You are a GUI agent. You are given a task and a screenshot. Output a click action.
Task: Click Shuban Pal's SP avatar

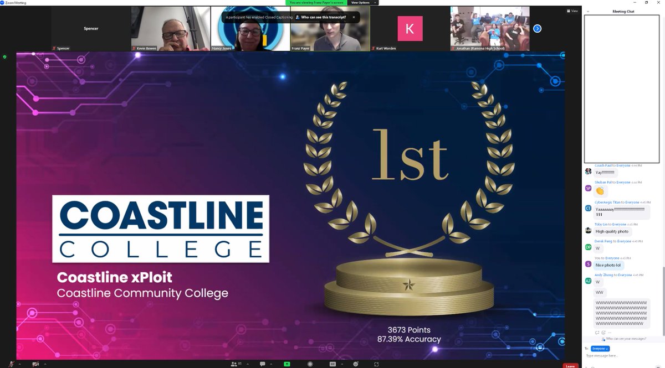tap(588, 188)
